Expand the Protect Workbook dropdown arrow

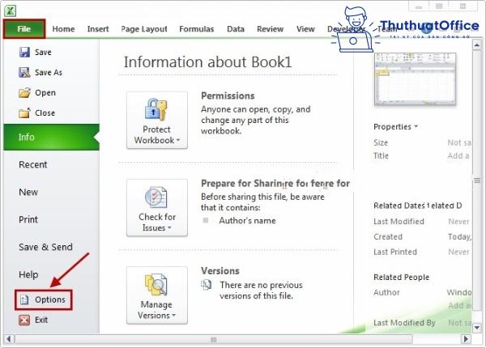coord(178,140)
